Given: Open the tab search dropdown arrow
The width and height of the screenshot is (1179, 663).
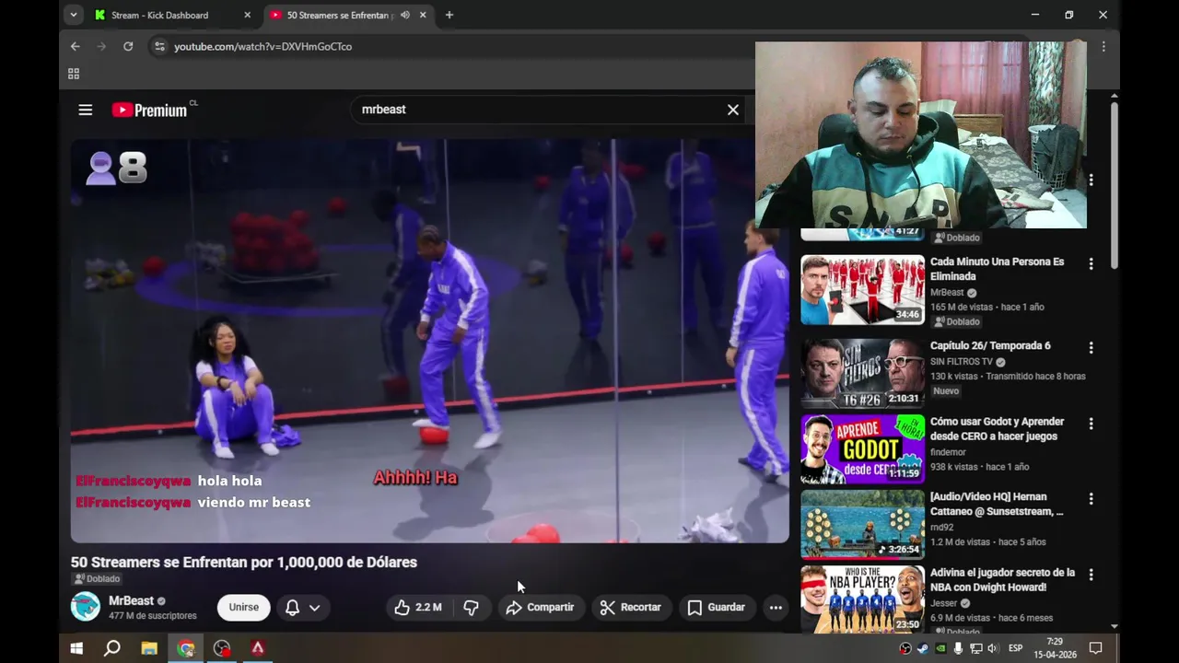Looking at the screenshot, I should [73, 15].
